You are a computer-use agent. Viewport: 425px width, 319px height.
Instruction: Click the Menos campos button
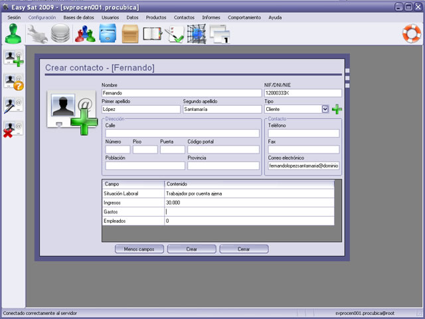pyautogui.click(x=139, y=249)
